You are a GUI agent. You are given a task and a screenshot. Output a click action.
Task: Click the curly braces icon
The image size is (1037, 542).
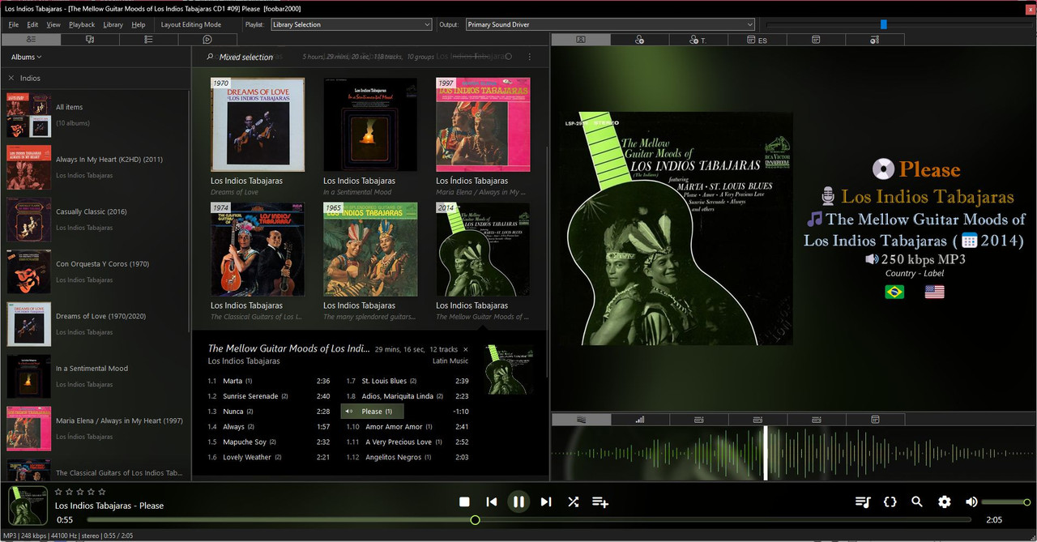click(x=890, y=501)
